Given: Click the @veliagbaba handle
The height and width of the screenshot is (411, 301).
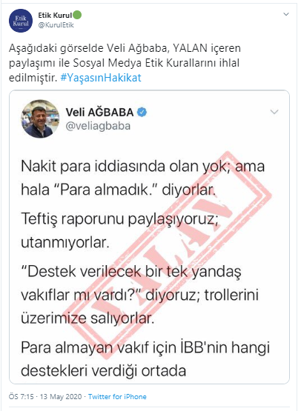Looking at the screenshot, I should [98, 126].
